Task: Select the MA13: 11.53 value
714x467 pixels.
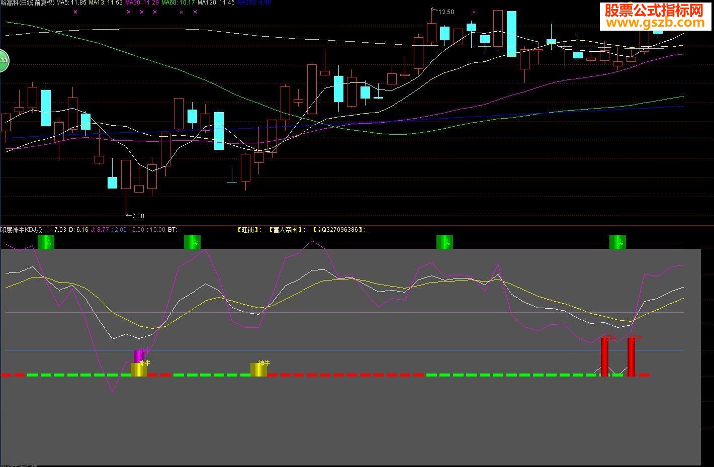Action: [106, 3]
